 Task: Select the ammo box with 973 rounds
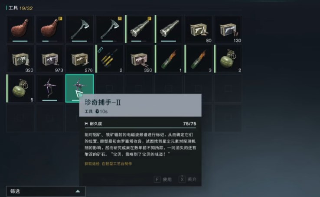tap(50, 59)
